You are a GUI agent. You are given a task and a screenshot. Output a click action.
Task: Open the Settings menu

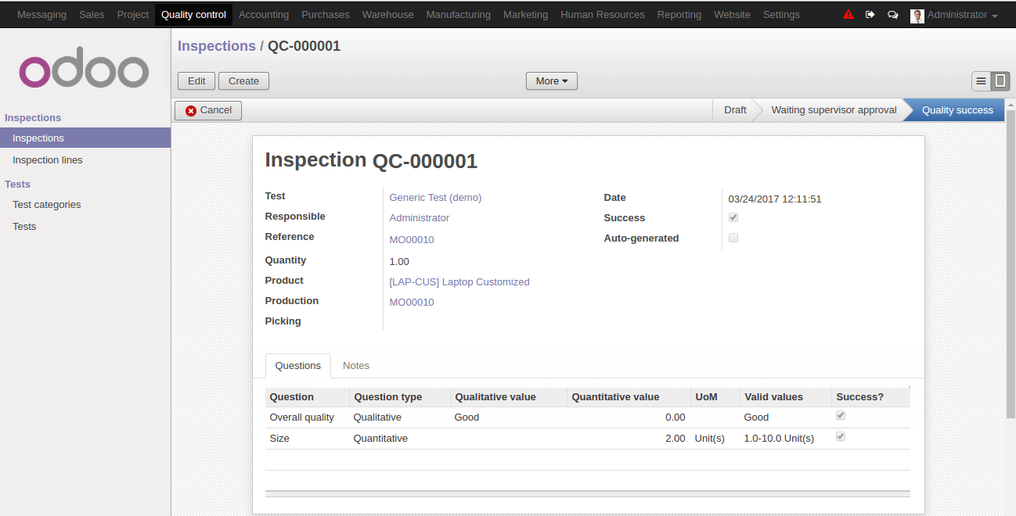pos(781,15)
